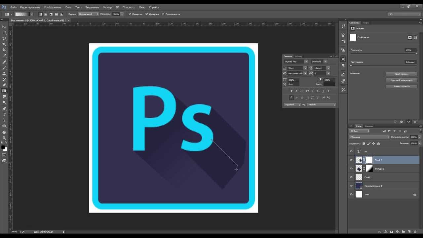Create a new group folder icon in Layers
This screenshot has height=238, width=423.
(403, 232)
